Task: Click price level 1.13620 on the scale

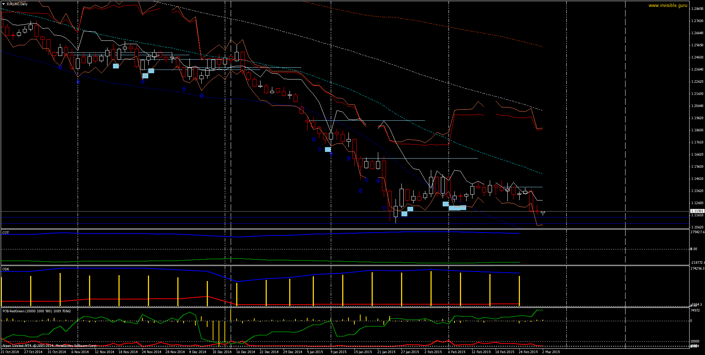Action: (x=697, y=191)
